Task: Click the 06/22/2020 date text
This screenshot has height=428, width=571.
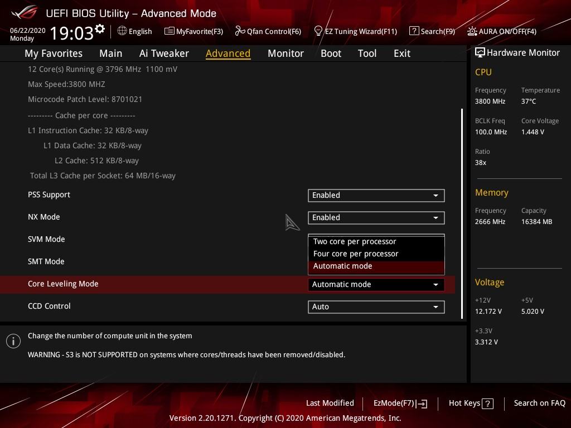Action: pyautogui.click(x=28, y=31)
